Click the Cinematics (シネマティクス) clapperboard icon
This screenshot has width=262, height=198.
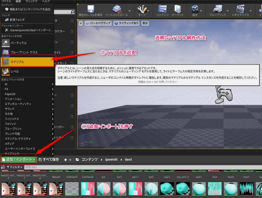click(x=241, y=9)
